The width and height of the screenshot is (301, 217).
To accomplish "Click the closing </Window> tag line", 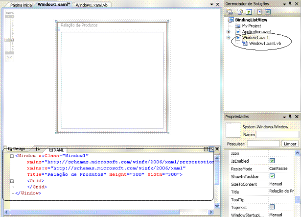I will tap(28, 193).
